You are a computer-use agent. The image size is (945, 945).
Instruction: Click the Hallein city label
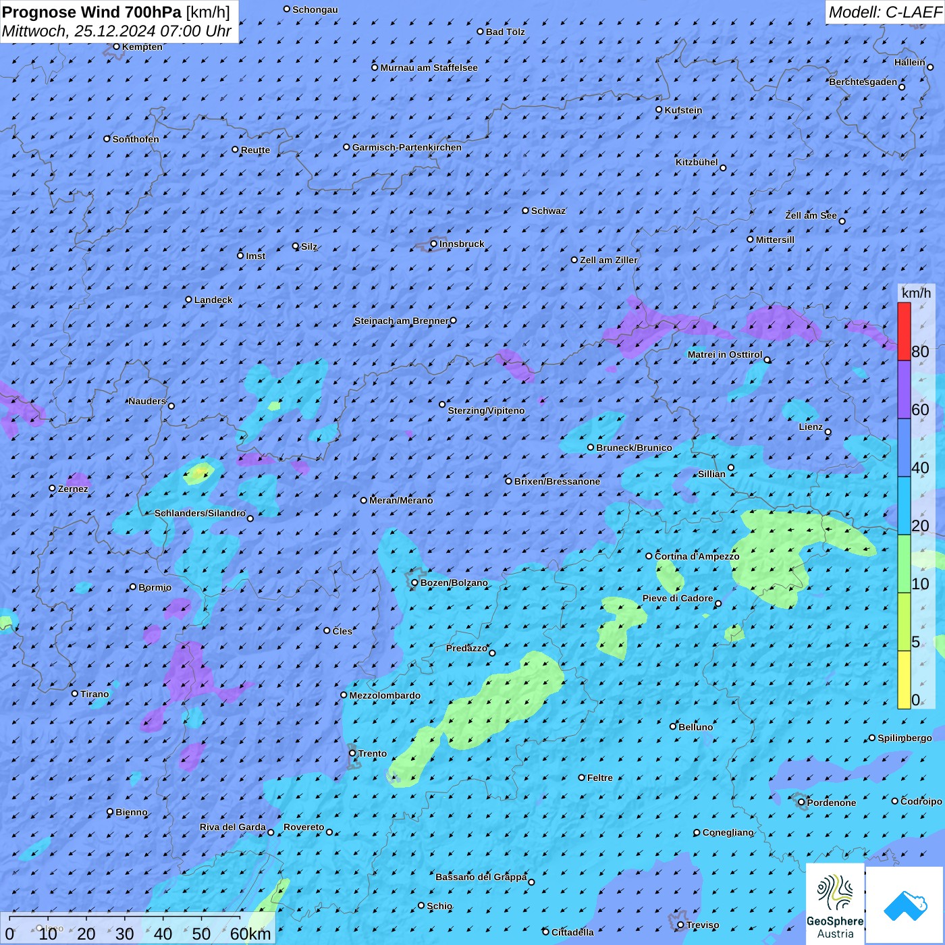(x=910, y=62)
